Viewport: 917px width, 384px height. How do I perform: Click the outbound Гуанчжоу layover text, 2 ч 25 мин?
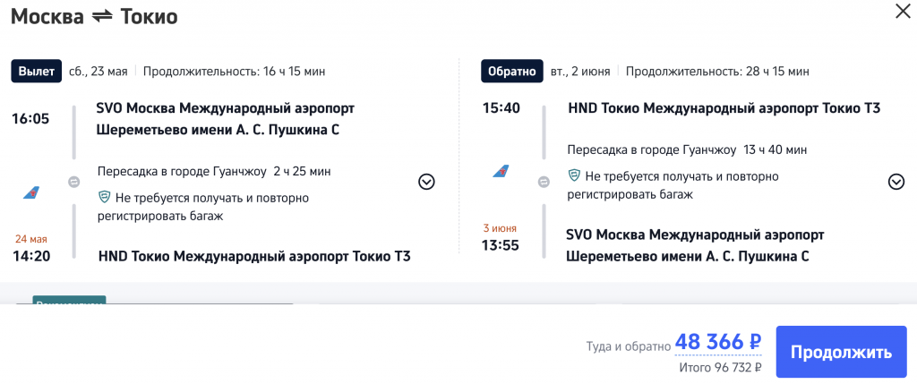click(x=220, y=171)
